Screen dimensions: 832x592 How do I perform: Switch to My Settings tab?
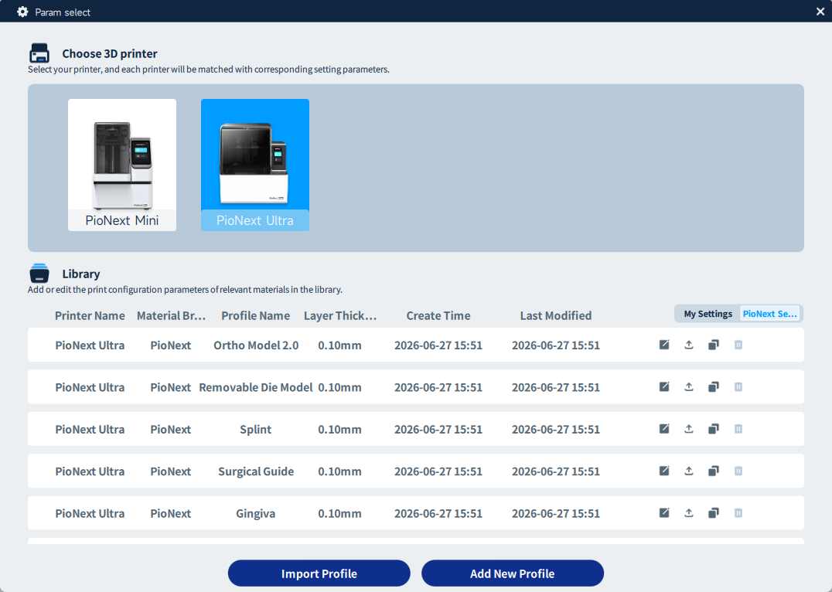coord(708,314)
